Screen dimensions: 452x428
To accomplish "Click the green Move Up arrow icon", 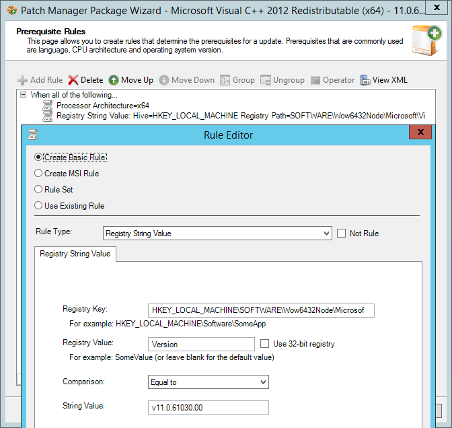I will 114,80.
